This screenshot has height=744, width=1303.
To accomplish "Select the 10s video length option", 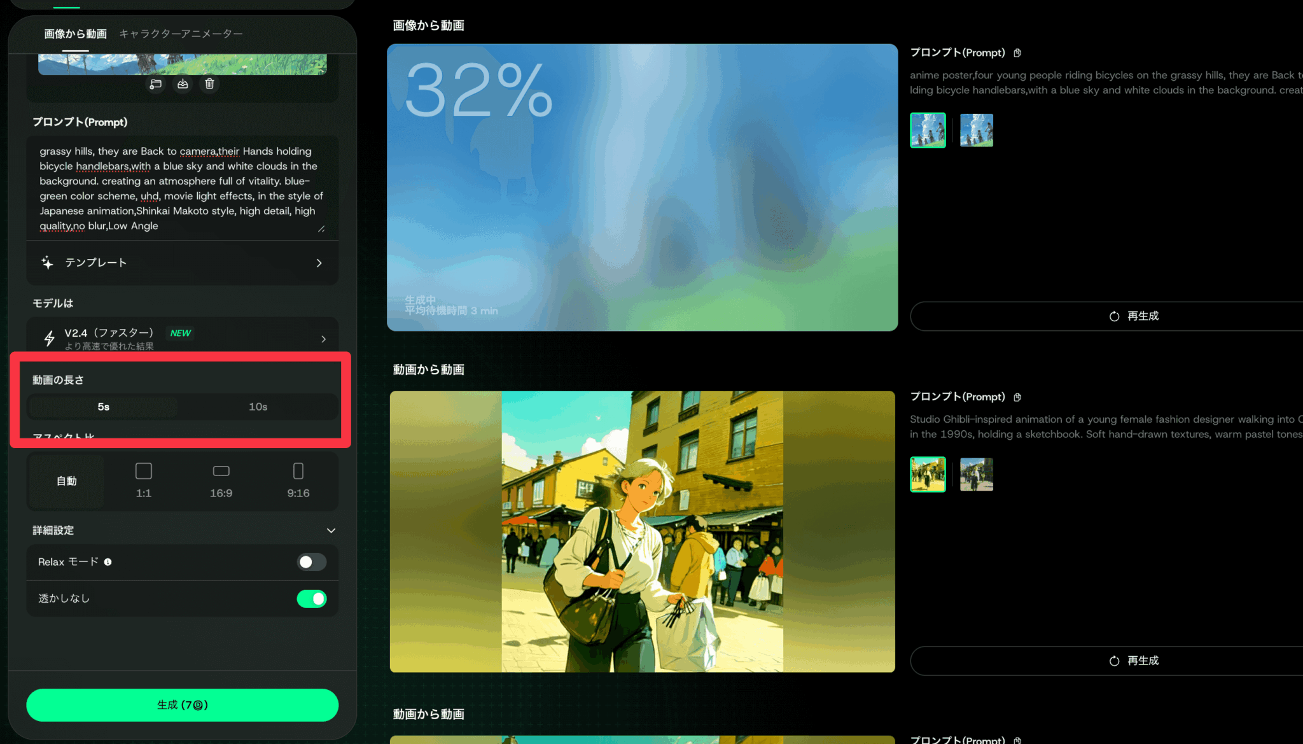I will [x=258, y=407].
